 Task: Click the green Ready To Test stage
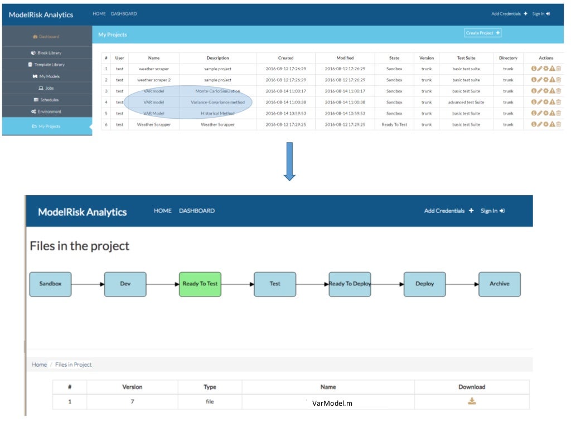200,284
